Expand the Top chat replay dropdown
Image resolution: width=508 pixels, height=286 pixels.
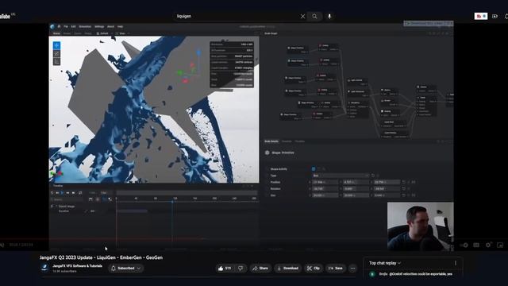[x=385, y=263]
